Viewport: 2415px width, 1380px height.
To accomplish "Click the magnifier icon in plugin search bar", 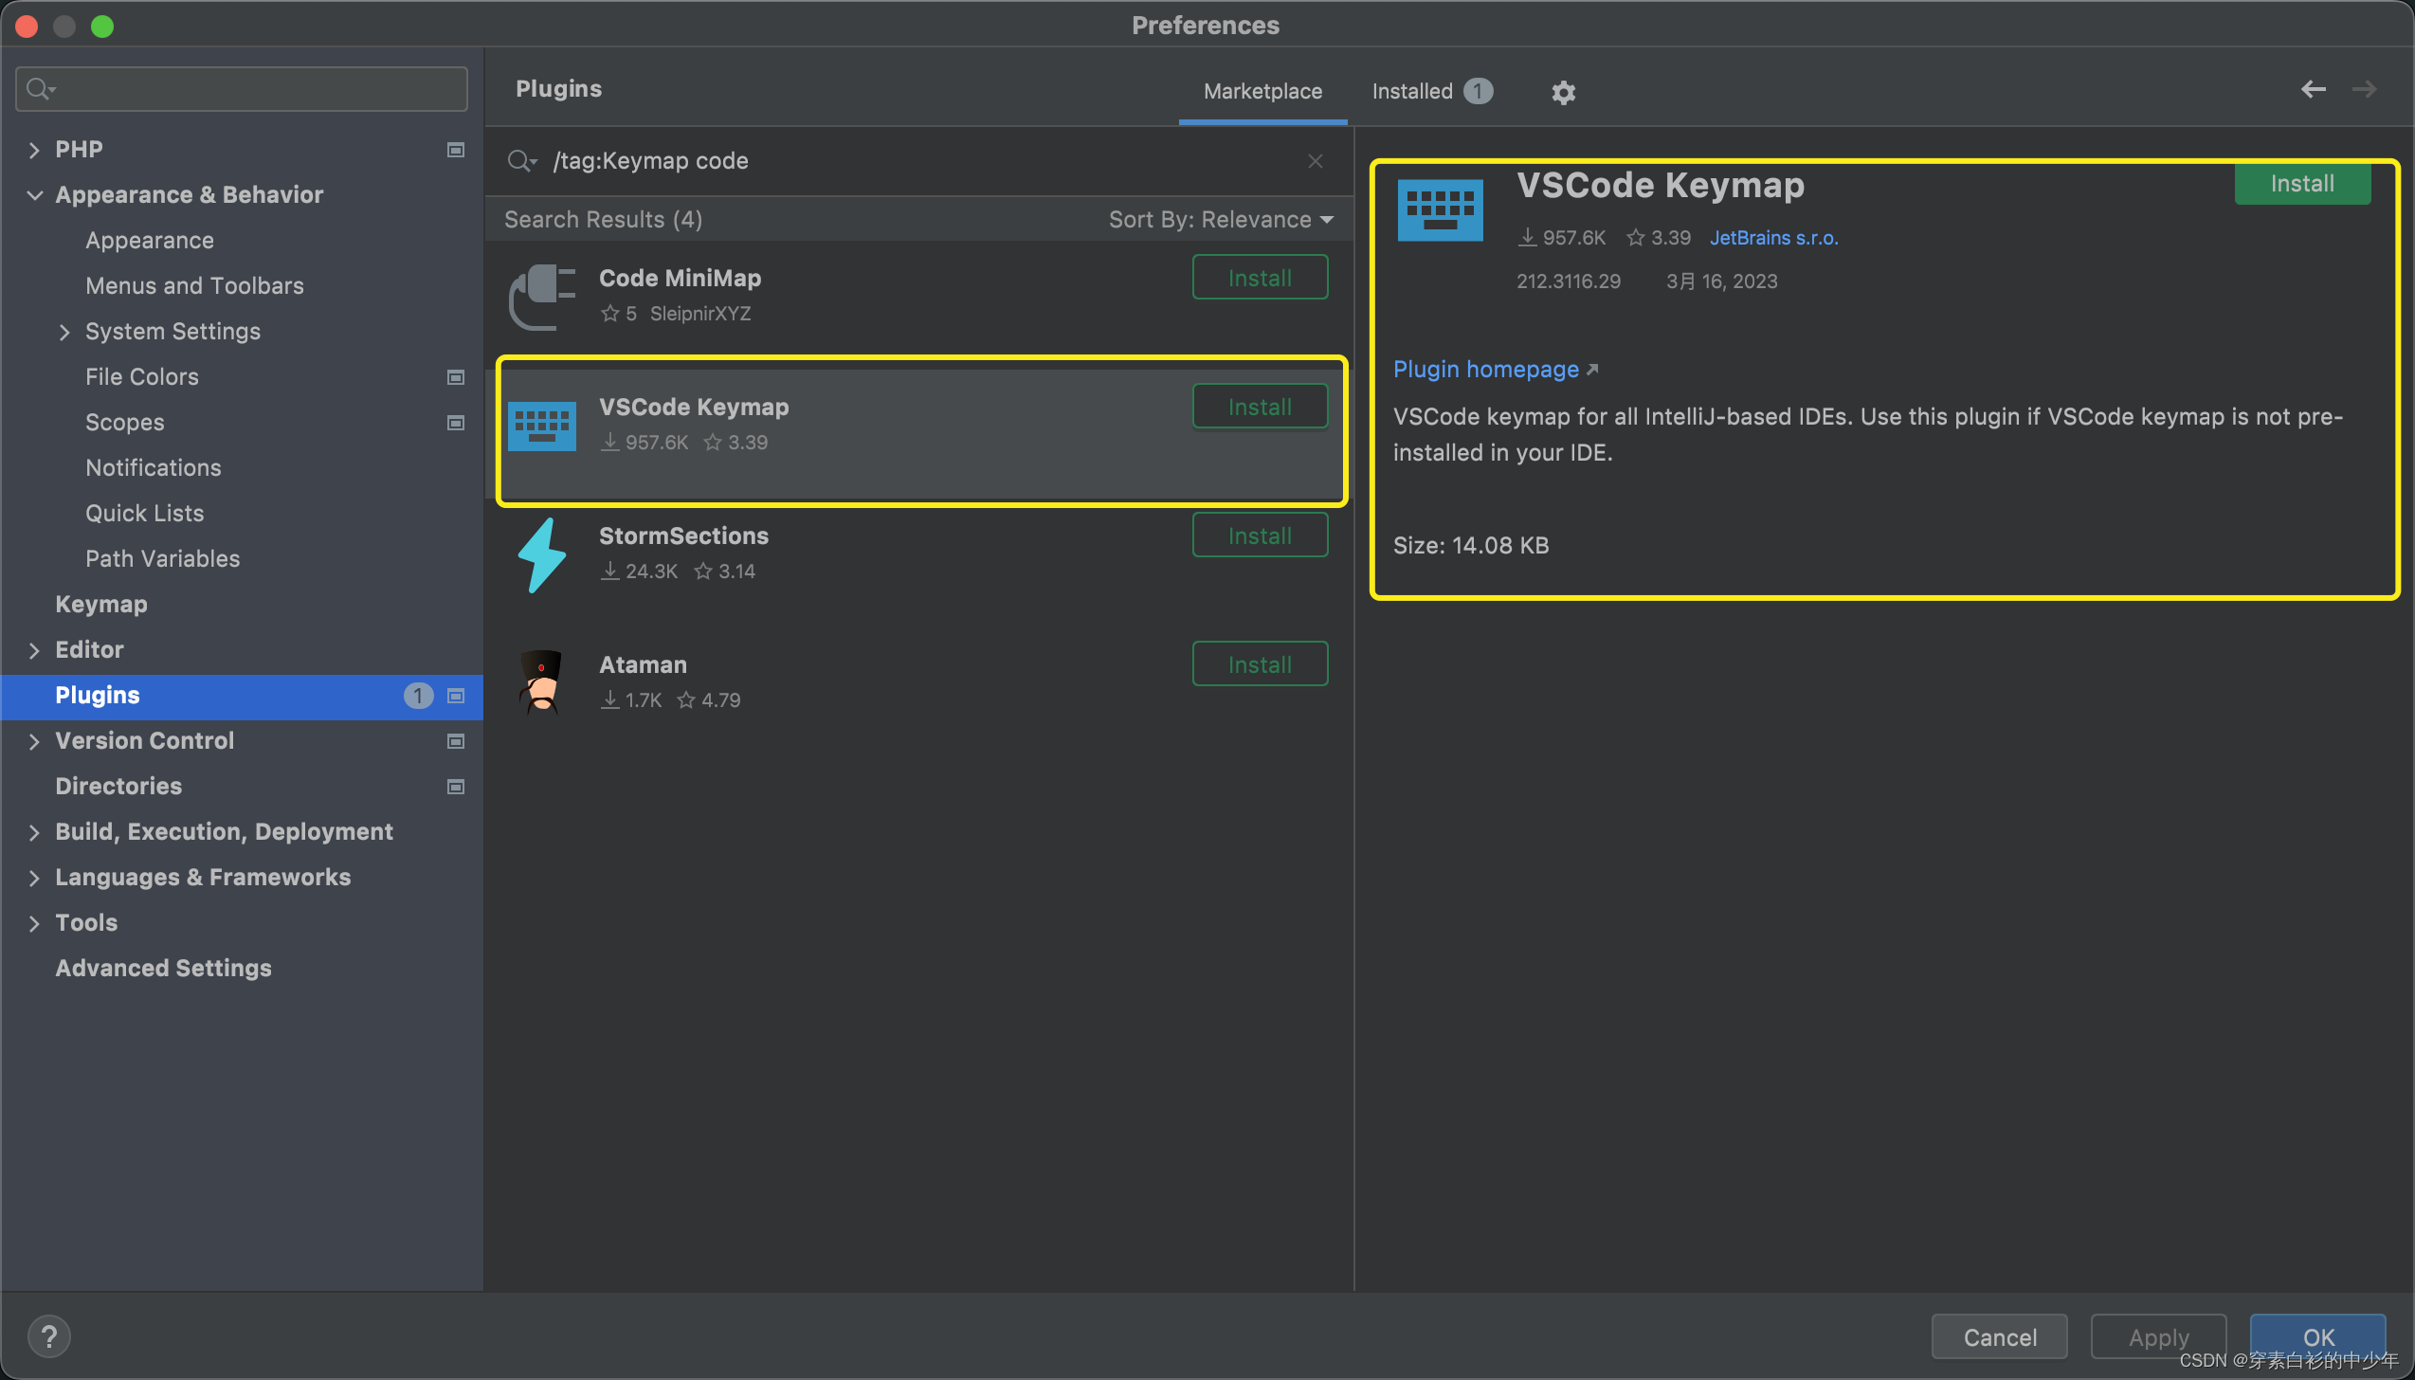I will click(x=520, y=160).
